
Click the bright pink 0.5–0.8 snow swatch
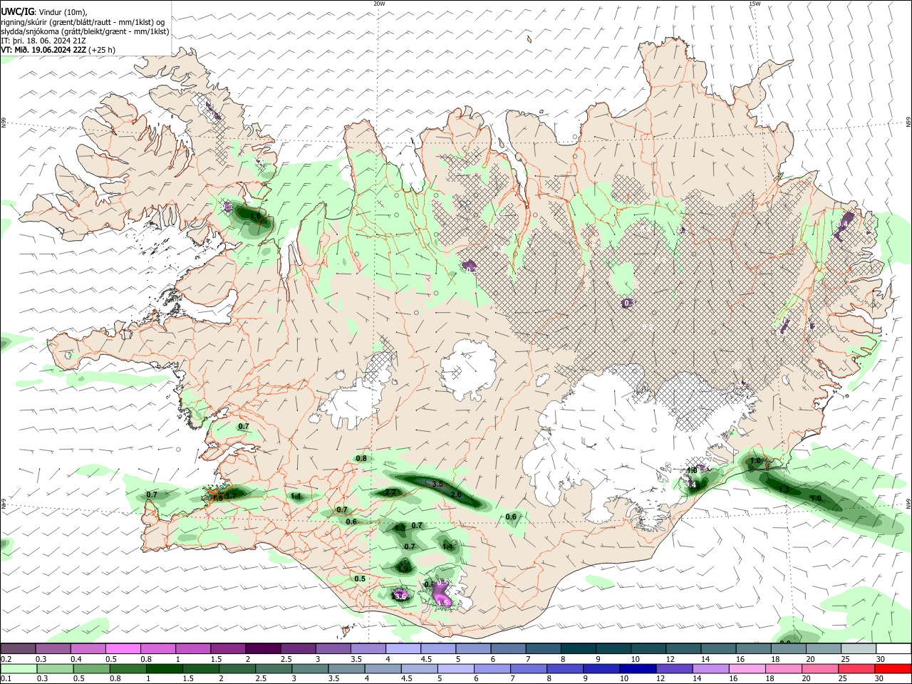pyautogui.click(x=123, y=648)
